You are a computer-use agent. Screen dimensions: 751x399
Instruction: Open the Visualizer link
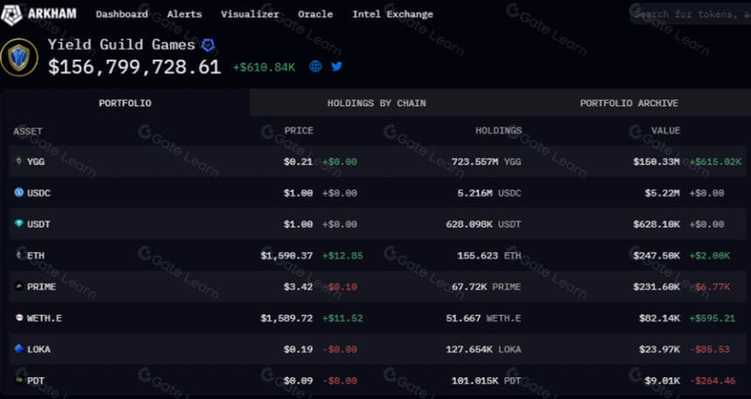[x=250, y=14]
